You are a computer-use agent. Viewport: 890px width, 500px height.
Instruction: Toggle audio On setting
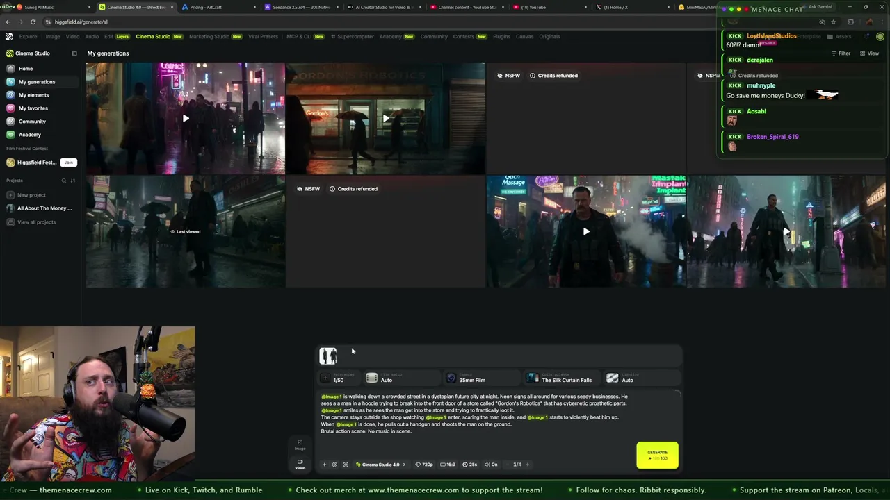[491, 465]
